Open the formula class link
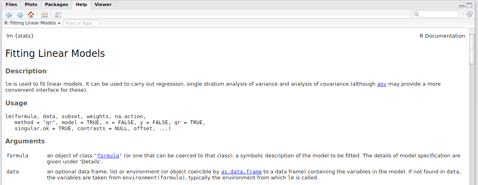This screenshot has height=185, width=478. coord(108,156)
